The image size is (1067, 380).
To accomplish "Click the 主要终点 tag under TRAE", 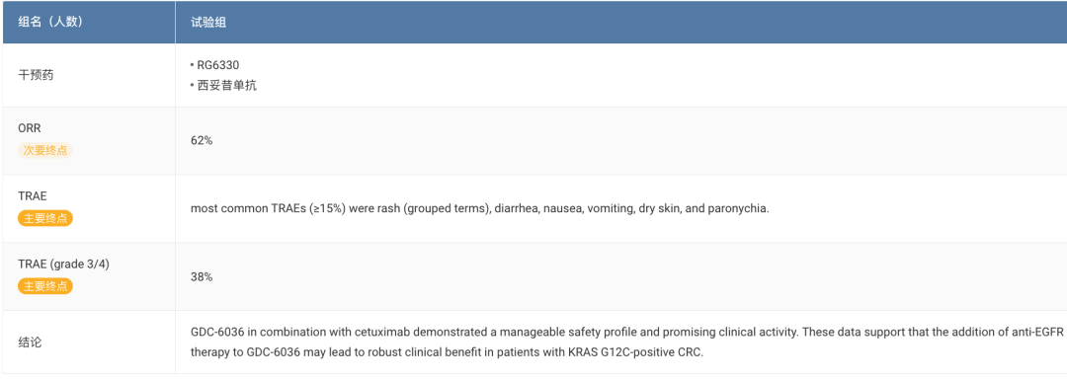I will coord(45,218).
